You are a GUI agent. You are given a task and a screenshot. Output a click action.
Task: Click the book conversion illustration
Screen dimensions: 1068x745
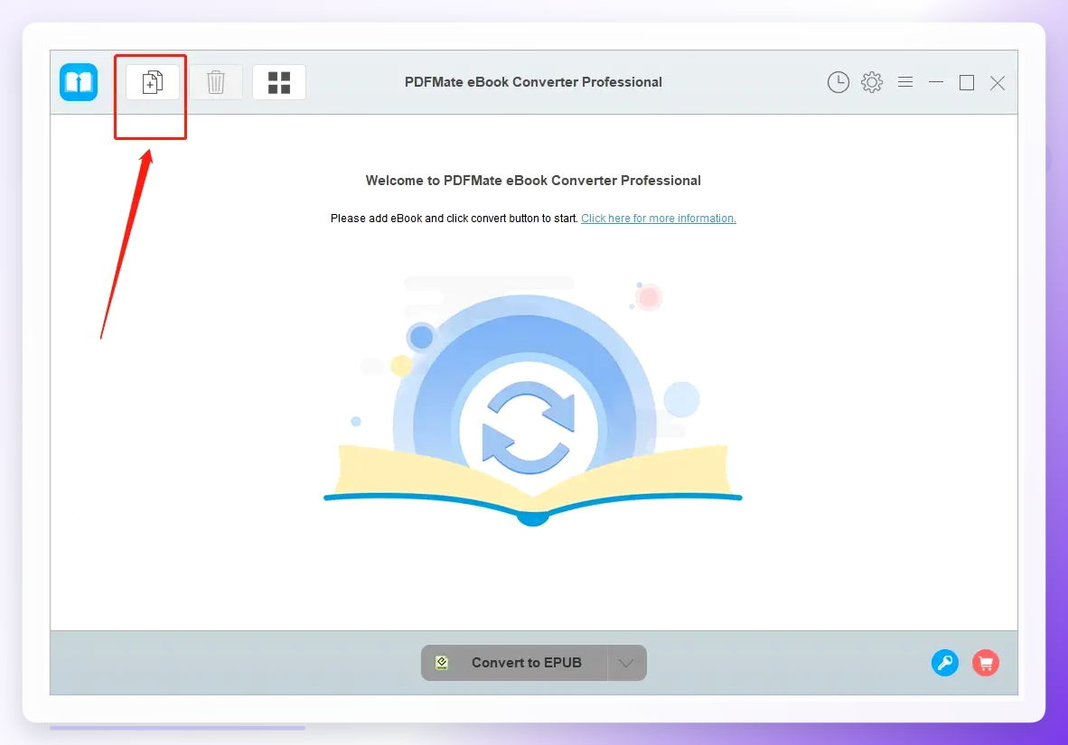pyautogui.click(x=532, y=402)
